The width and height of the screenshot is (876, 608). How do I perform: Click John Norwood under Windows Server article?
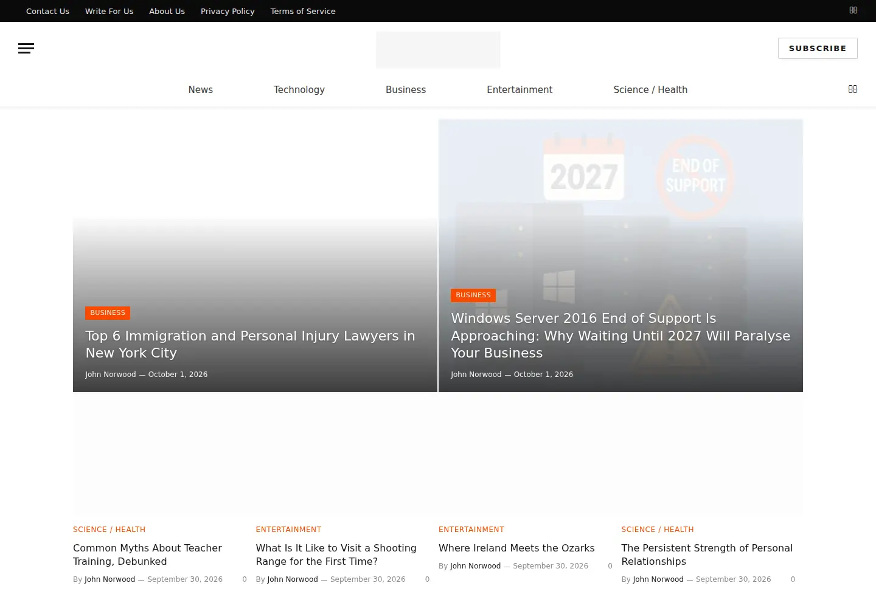[476, 375]
